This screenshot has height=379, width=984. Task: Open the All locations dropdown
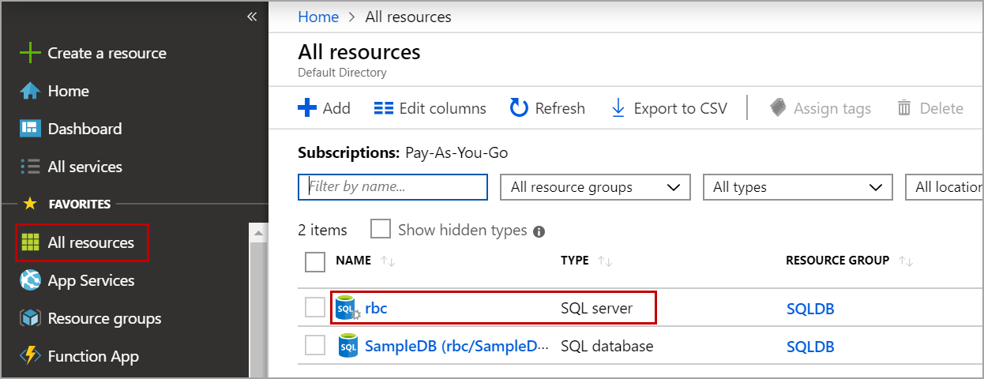[x=945, y=187]
